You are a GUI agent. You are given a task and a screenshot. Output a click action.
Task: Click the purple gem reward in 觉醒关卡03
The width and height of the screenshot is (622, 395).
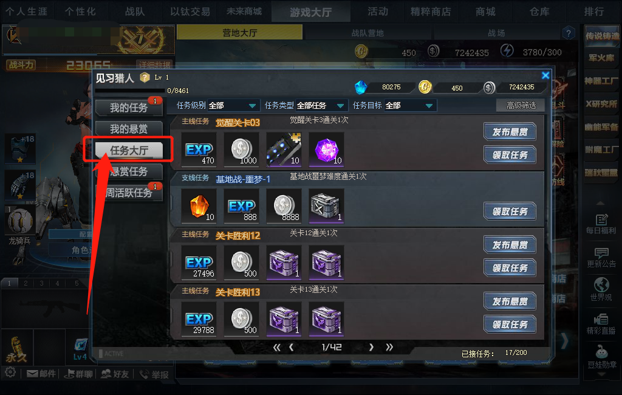click(326, 149)
